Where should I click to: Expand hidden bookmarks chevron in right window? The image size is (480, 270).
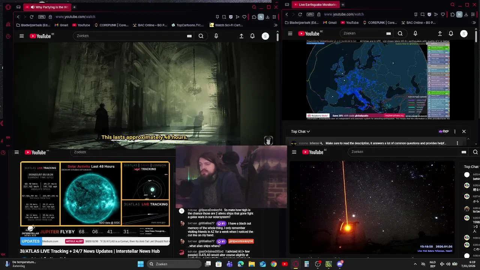coord(475,22)
